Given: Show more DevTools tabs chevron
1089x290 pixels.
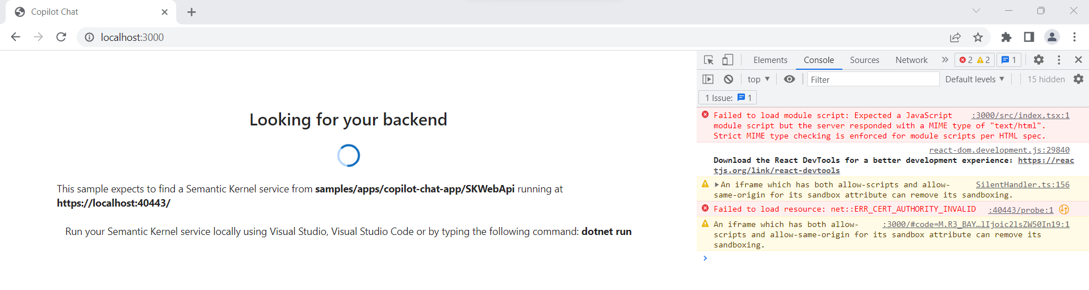Looking at the screenshot, I should (x=945, y=60).
